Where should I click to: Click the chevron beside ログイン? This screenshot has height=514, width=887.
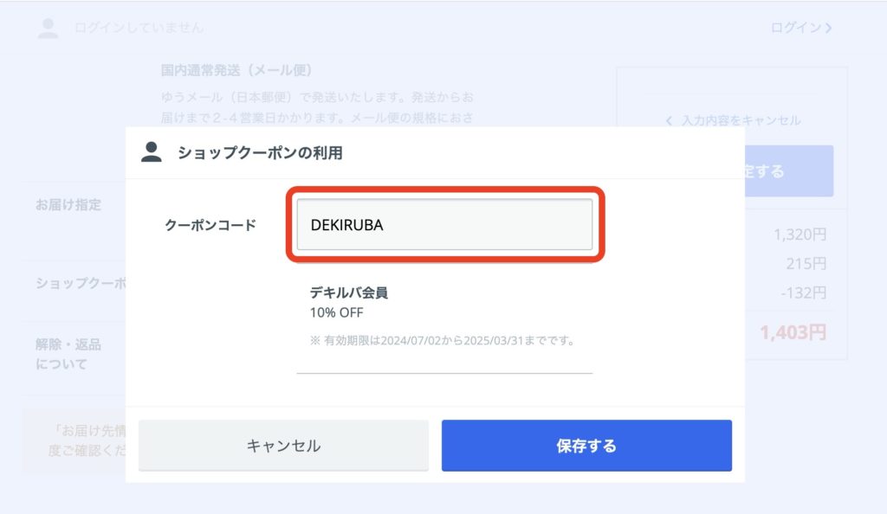(x=829, y=28)
